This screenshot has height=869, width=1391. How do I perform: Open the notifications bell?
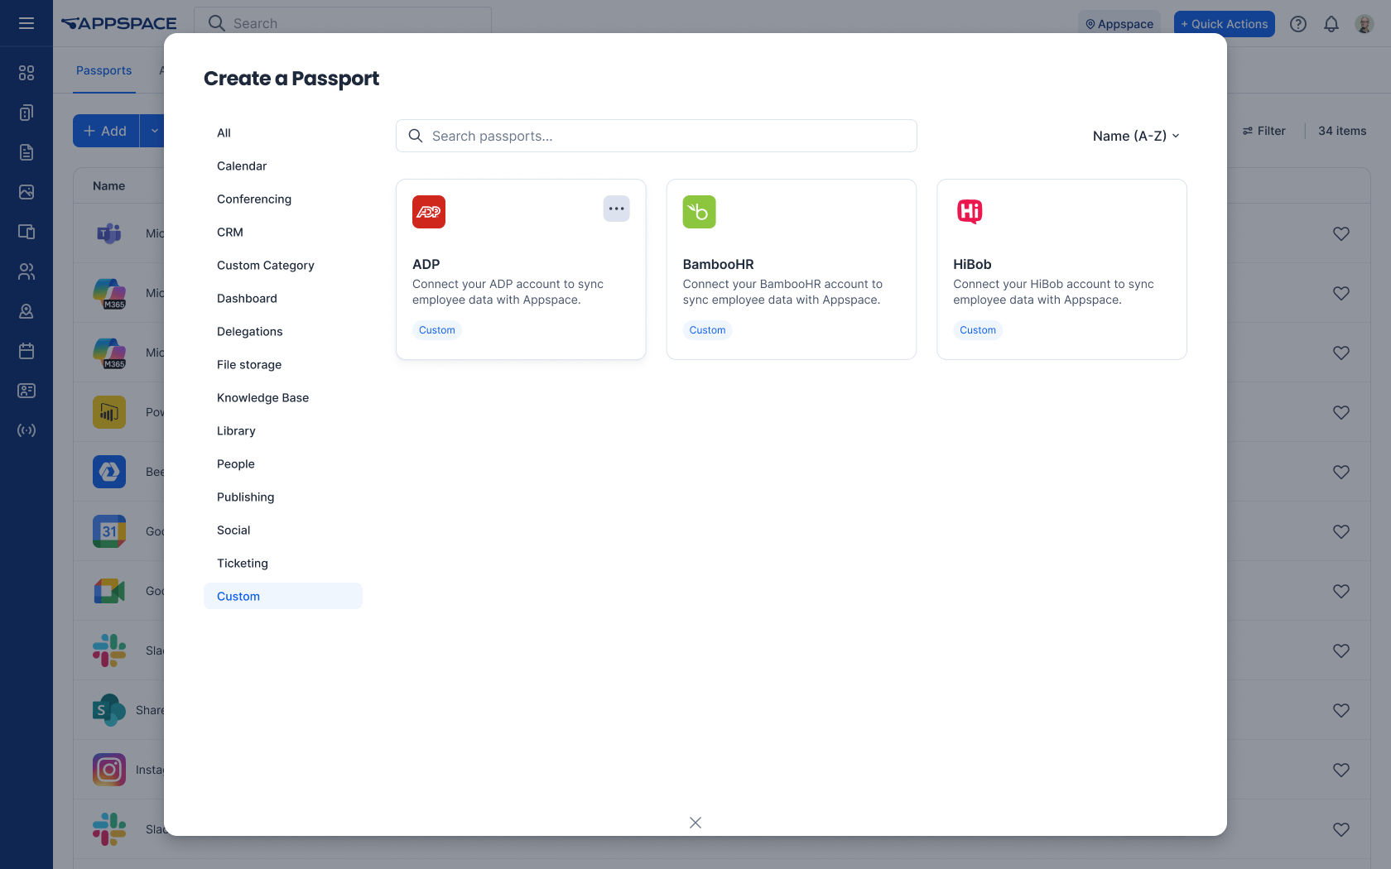(1331, 24)
